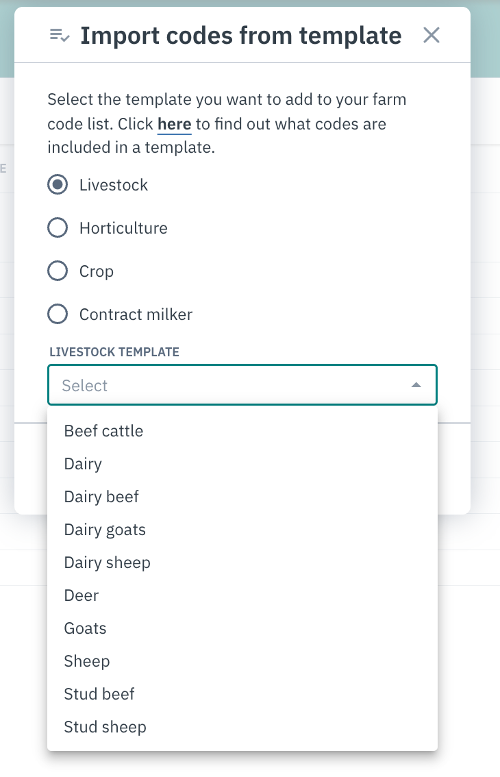500x777 pixels.
Task: Pick Goats from the dropdown list
Action: coord(242,628)
